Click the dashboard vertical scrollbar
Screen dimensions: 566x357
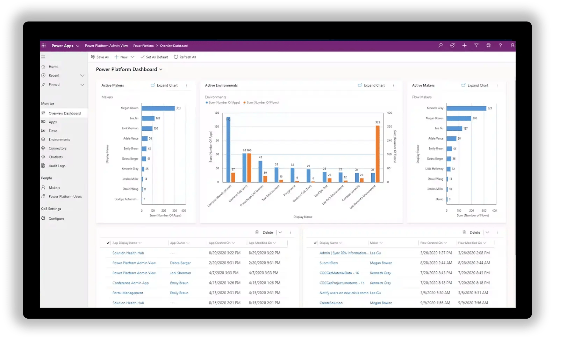coord(514,167)
